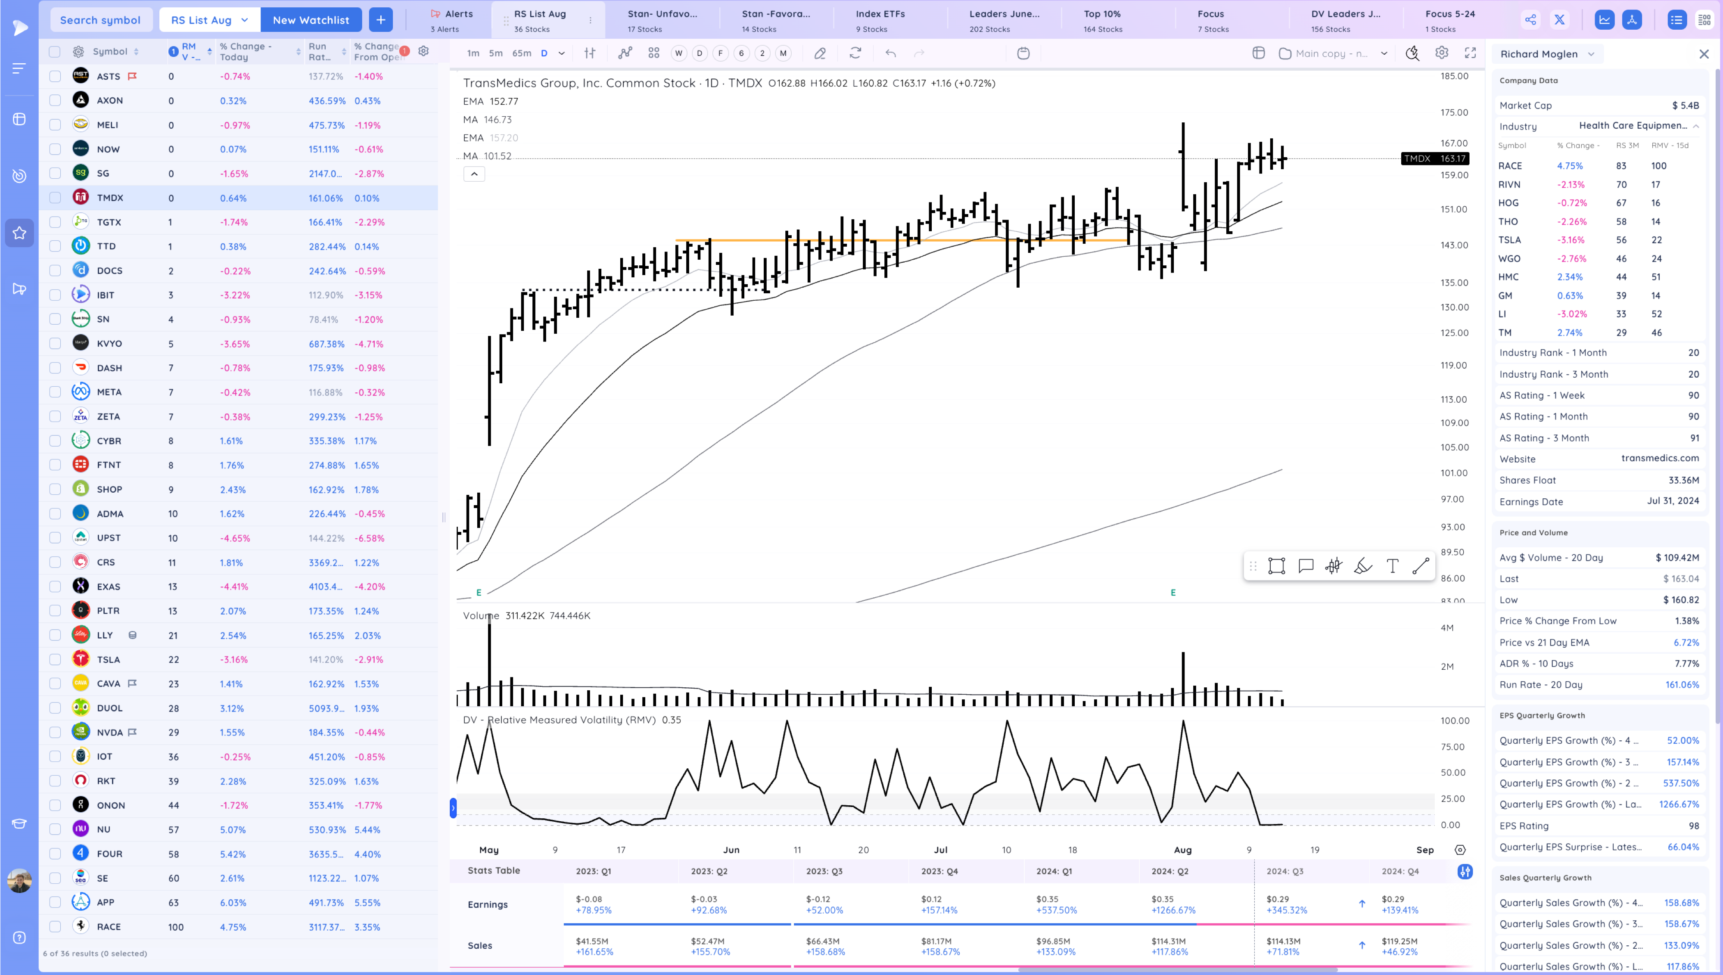The width and height of the screenshot is (1723, 975).
Task: Open the indicators menu in chart toolbar
Action: pos(625,53)
